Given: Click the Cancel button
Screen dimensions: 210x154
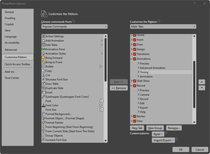Looking at the screenshot, I should pyautogui.click(x=200, y=149).
